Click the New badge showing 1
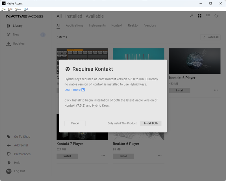226x181 pixels. point(43,35)
